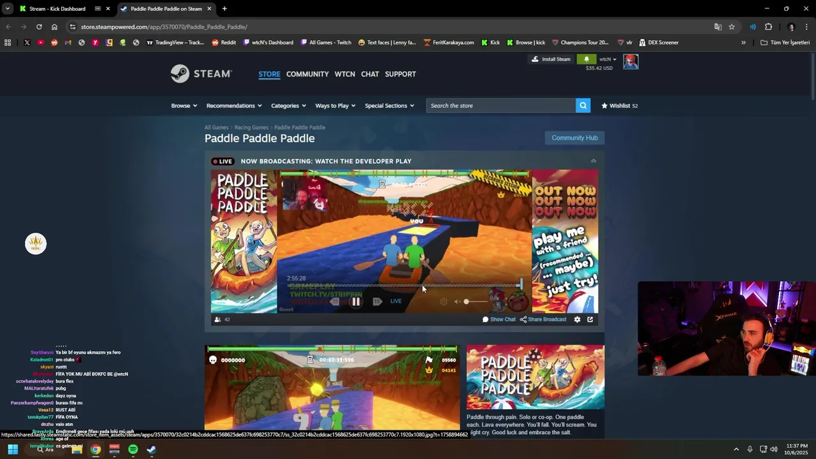This screenshot has height=459, width=816.
Task: Open Spotify from the taskbar
Action: (x=133, y=449)
